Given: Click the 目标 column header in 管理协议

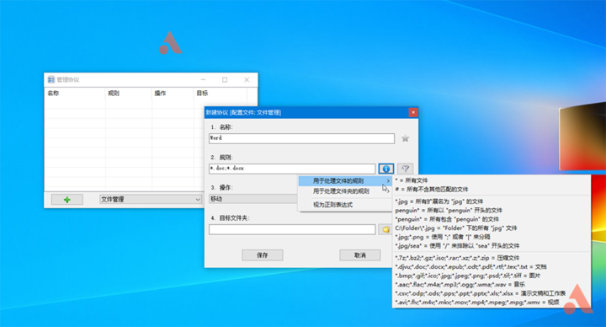Looking at the screenshot, I should 221,94.
